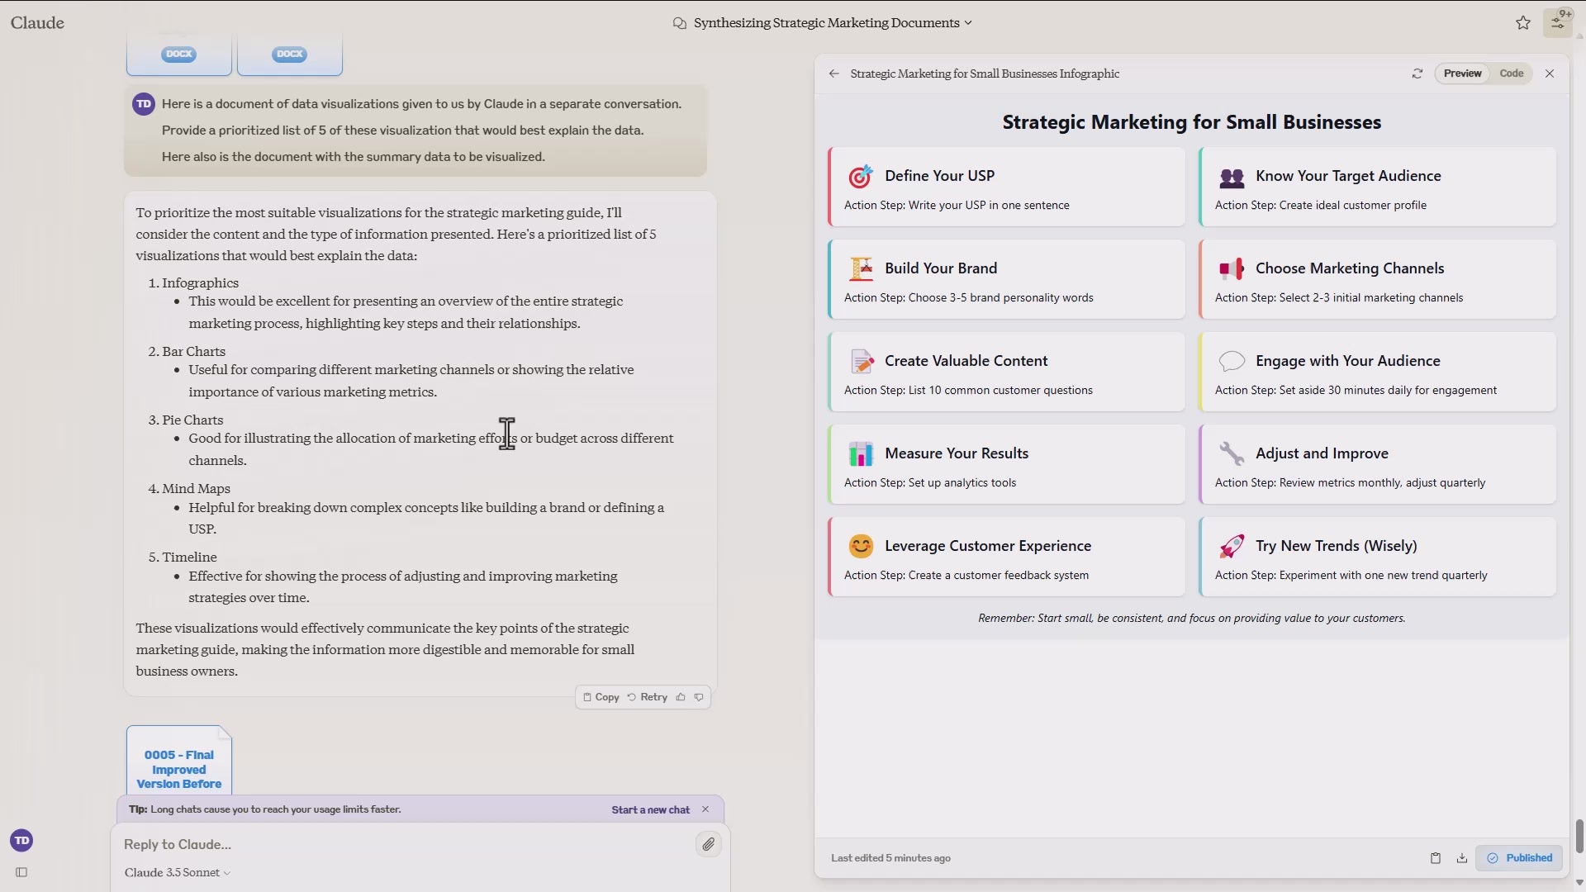
Task: Give thumbs up to response
Action: [681, 697]
